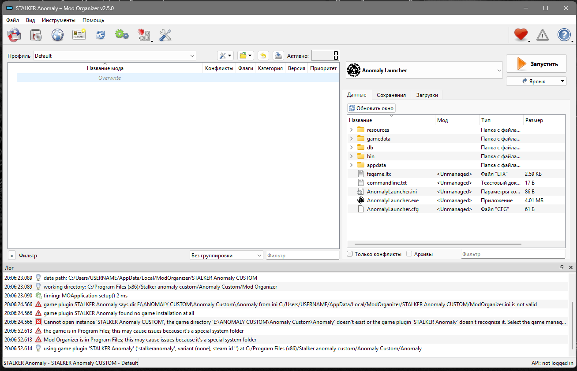
Task: Click the Запустить run button
Action: coord(536,64)
